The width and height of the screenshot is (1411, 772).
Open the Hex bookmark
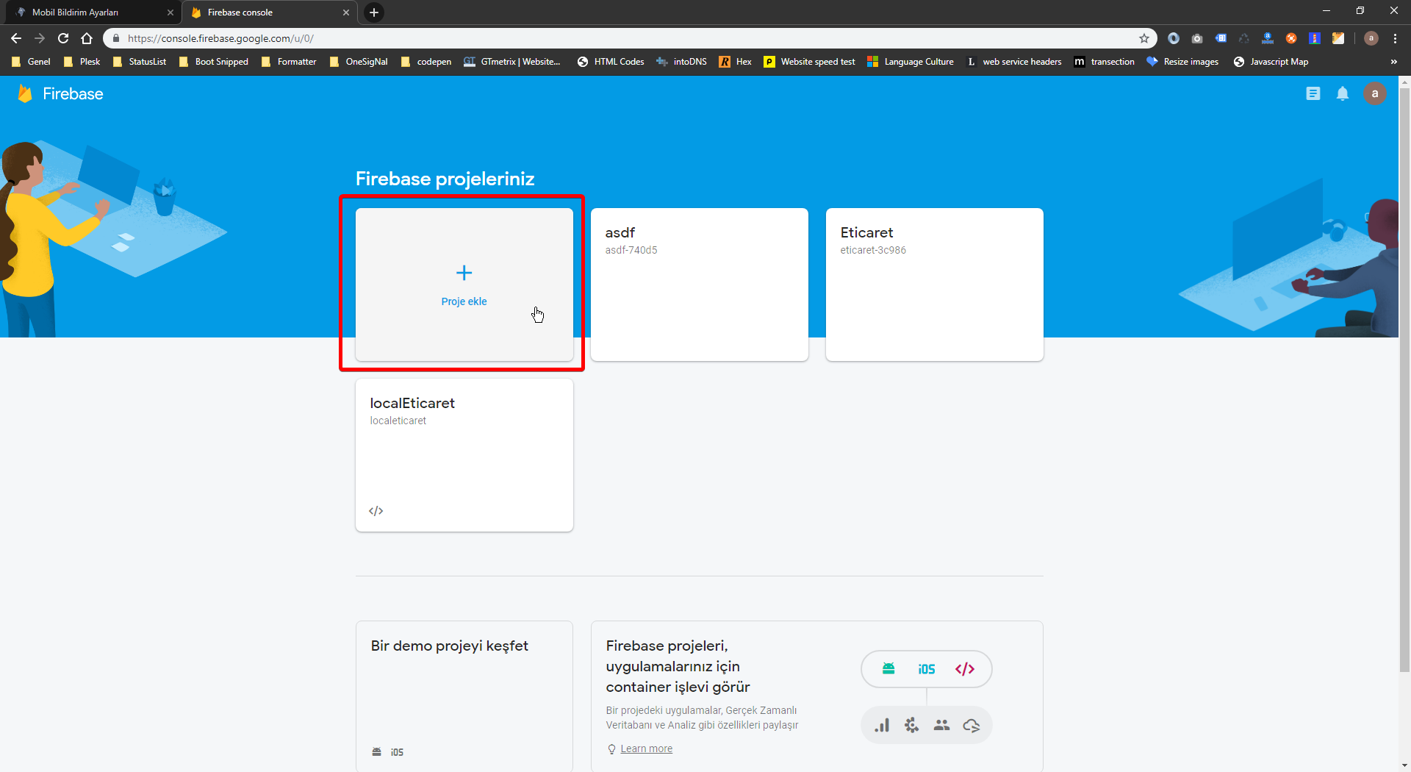tap(735, 62)
